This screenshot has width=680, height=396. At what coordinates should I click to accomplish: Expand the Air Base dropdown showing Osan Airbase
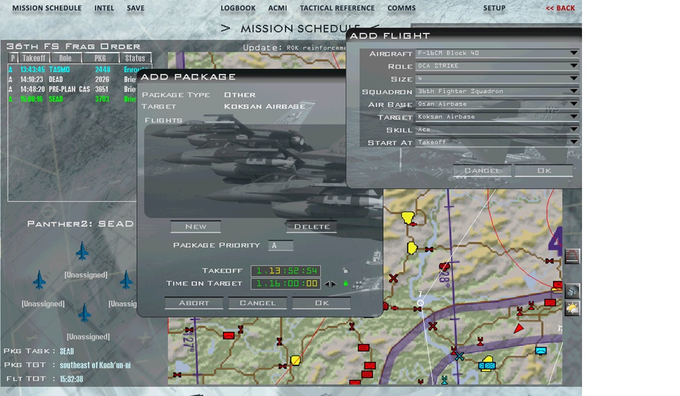pyautogui.click(x=497, y=104)
